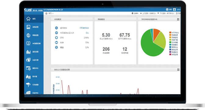The height and width of the screenshot is (110, 205).
Task: Click the memory value 75%
Action: (x=87, y=43)
